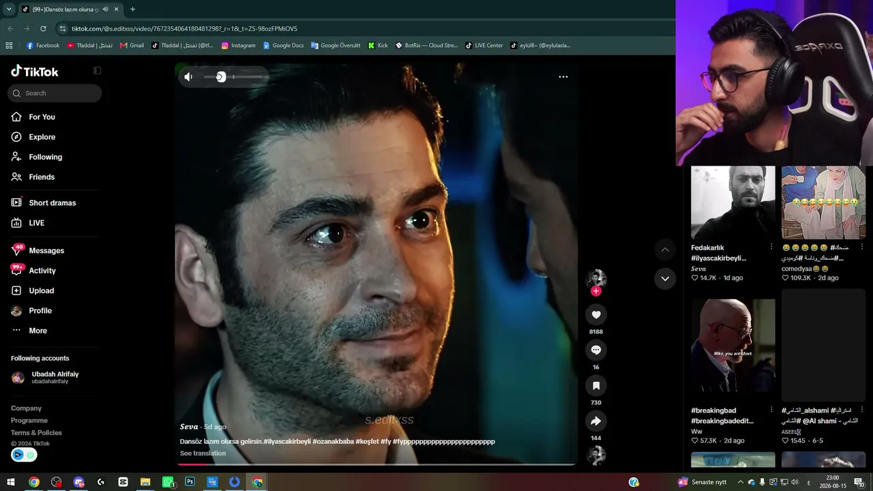Go to the previous video with the up chevron
This screenshot has width=873, height=491.
[665, 250]
